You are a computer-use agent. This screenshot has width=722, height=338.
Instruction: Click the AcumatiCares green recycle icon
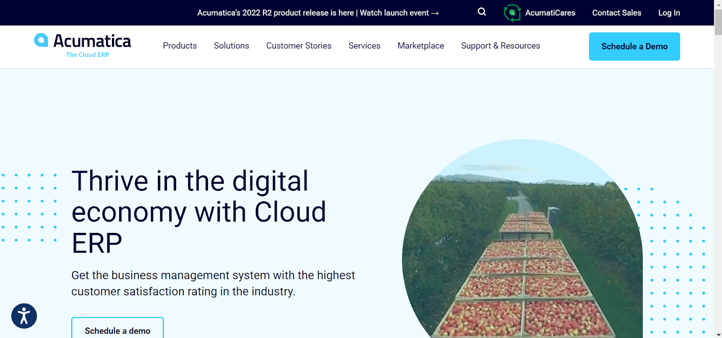512,13
